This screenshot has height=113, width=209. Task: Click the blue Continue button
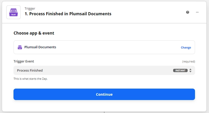pos(104,95)
